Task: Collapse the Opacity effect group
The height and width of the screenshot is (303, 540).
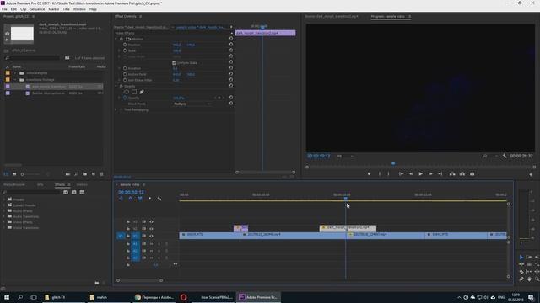Action: click(116, 86)
